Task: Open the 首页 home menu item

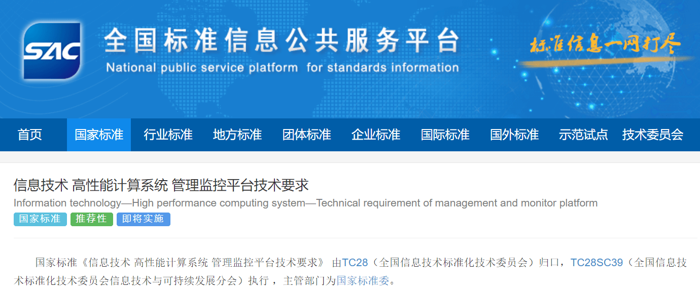Action: pos(30,135)
